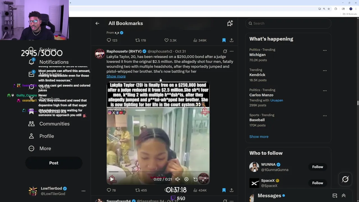Open the Notifications tab in sidebar
359x202 pixels.
48,62
